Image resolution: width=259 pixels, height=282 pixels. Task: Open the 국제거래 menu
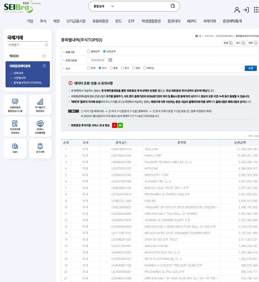click(209, 21)
